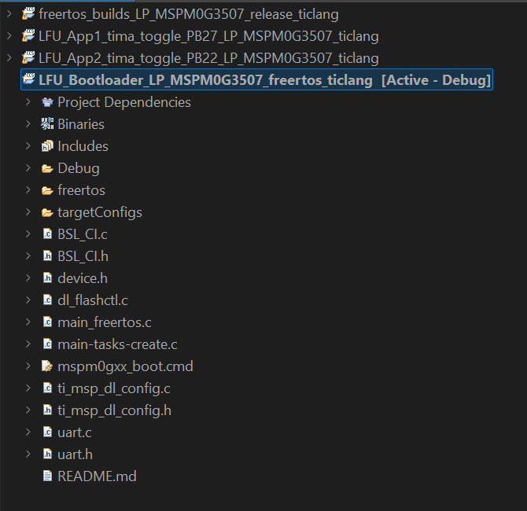Viewport: 527px width, 511px height.
Task: Click the README.md document icon
Action: click(47, 476)
